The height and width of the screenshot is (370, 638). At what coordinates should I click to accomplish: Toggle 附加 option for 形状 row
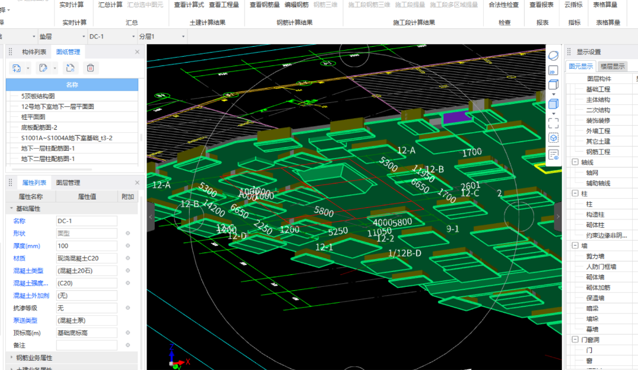[x=128, y=233]
